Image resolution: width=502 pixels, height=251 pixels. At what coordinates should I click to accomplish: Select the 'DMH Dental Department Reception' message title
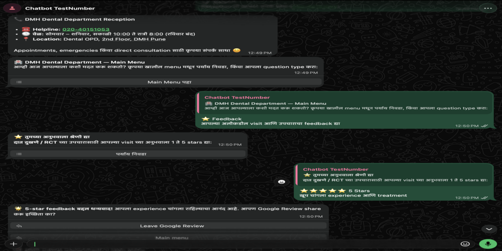click(80, 19)
